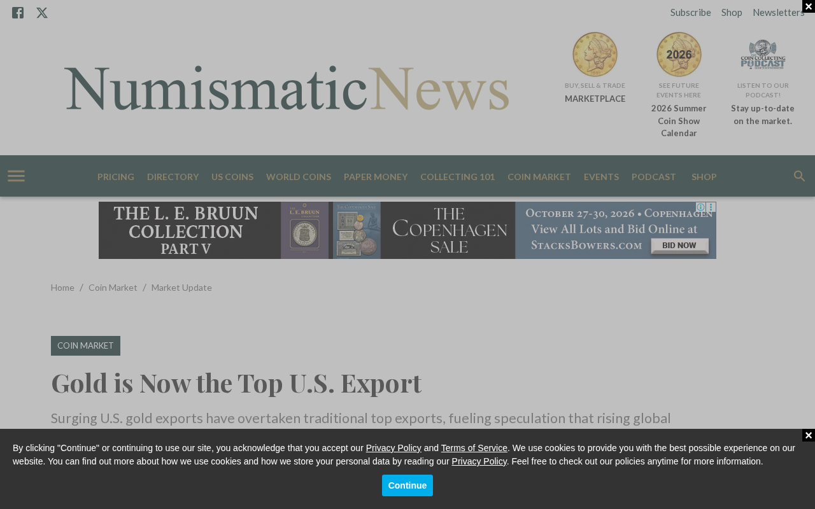This screenshot has height=509, width=815.
Task: Open the hamburger navigation menu
Action: click(17, 176)
